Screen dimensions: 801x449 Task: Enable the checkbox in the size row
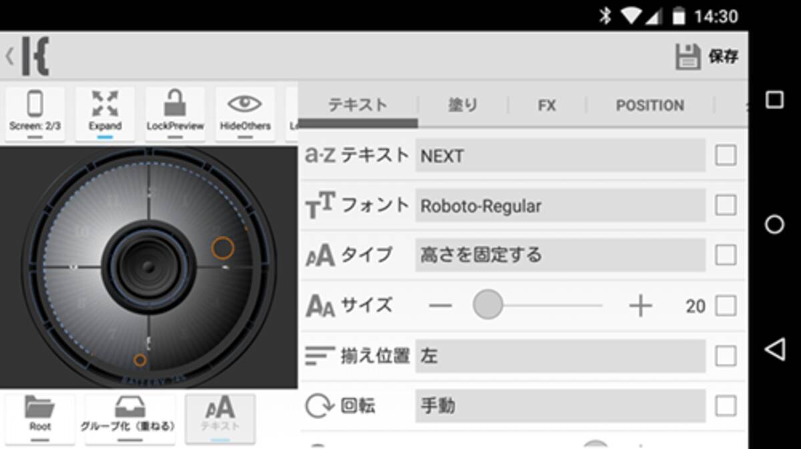pyautogui.click(x=726, y=306)
